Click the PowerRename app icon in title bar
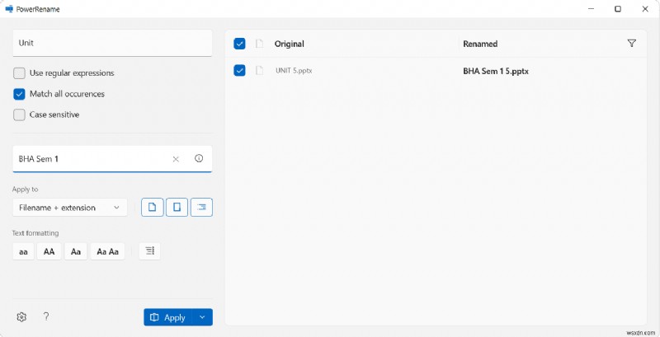Screen dimensions: 660x337 [9, 9]
